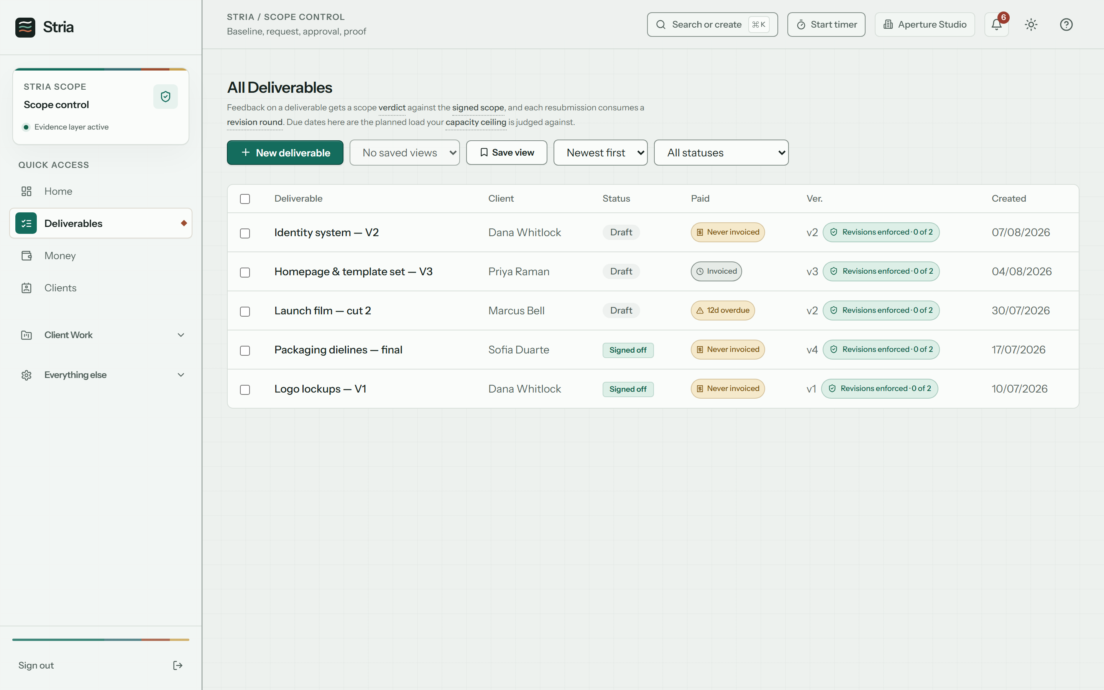Click 12d overdue warning badge
This screenshot has height=690, width=1104.
723,310
